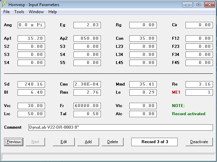217x162 pixels.
Task: Select the Sd field showing 248.16
Action: tap(31, 84)
